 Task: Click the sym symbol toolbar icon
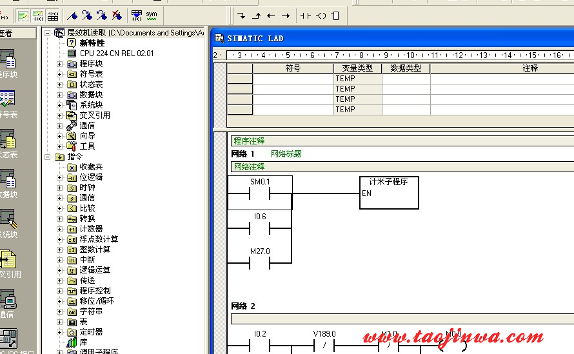[x=152, y=15]
